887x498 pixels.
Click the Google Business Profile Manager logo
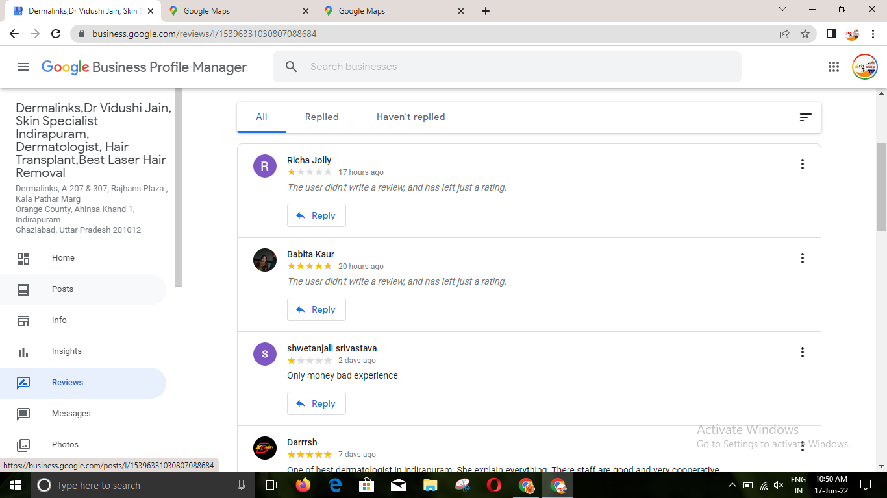(144, 67)
